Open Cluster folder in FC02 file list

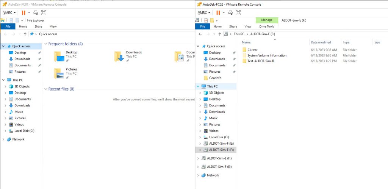click(252, 50)
